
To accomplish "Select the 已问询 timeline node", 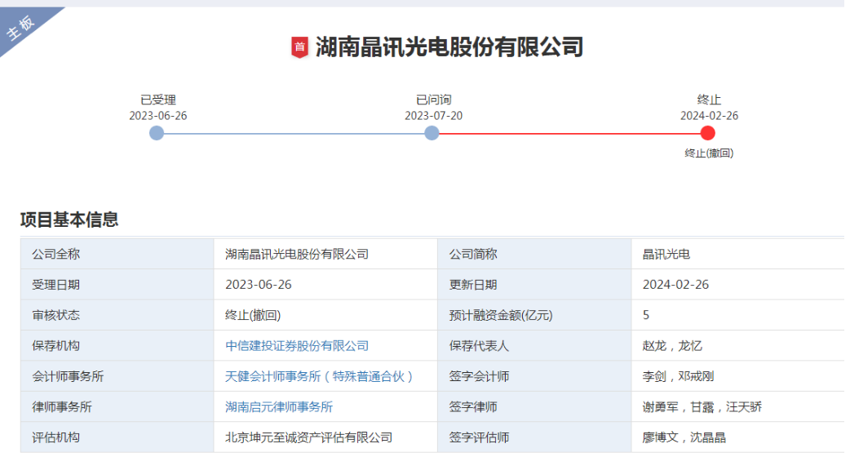I will (x=432, y=133).
